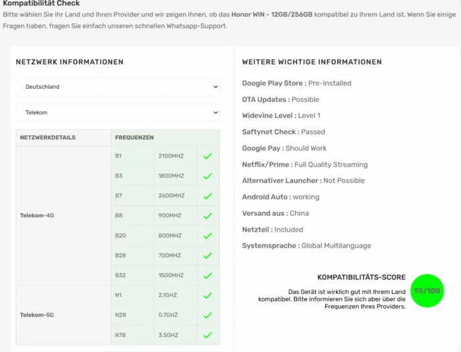Click the Google Play Store info line
The image size is (461, 352).
tap(296, 84)
